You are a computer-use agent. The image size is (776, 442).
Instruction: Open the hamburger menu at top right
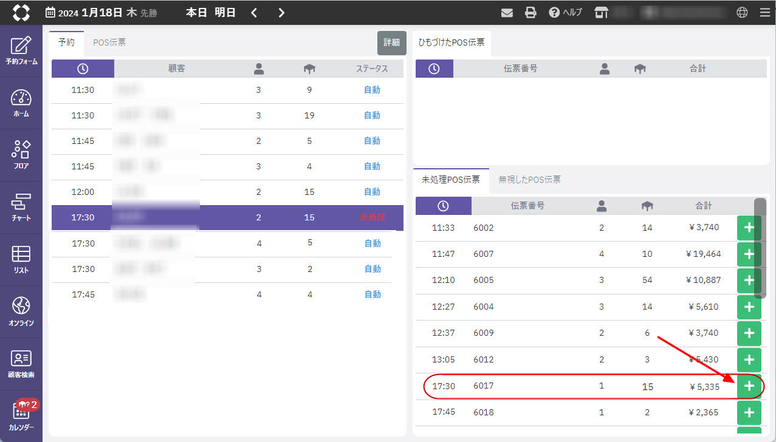tap(764, 13)
